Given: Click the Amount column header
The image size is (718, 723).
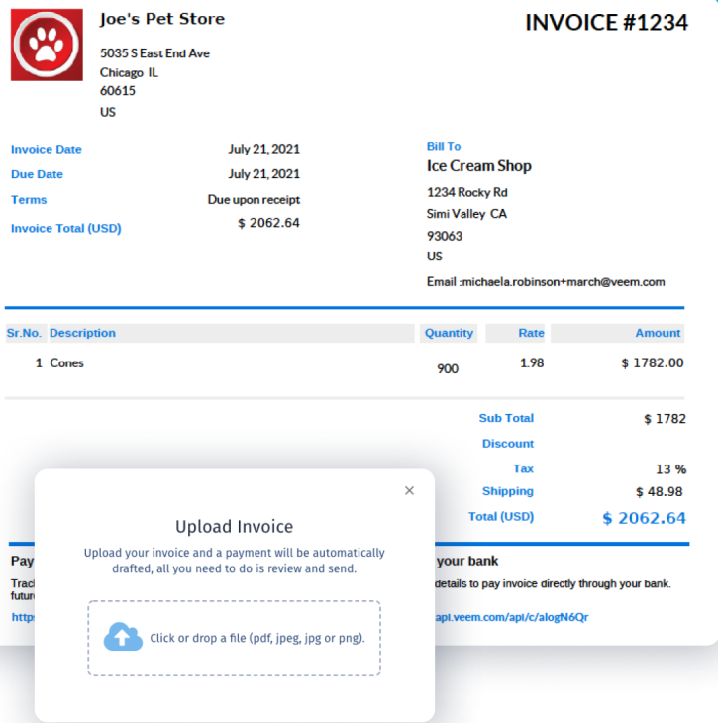Looking at the screenshot, I should point(658,333).
